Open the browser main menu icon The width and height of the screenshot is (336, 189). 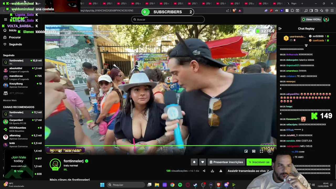tap(332, 10)
